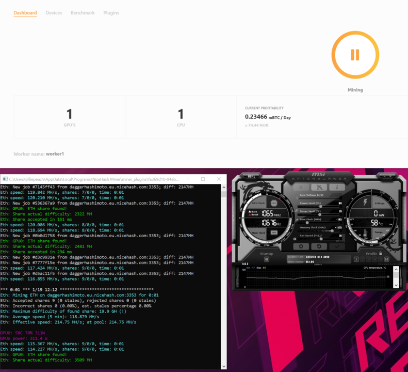Click the Afterburner information 'i' button

coord(336,186)
